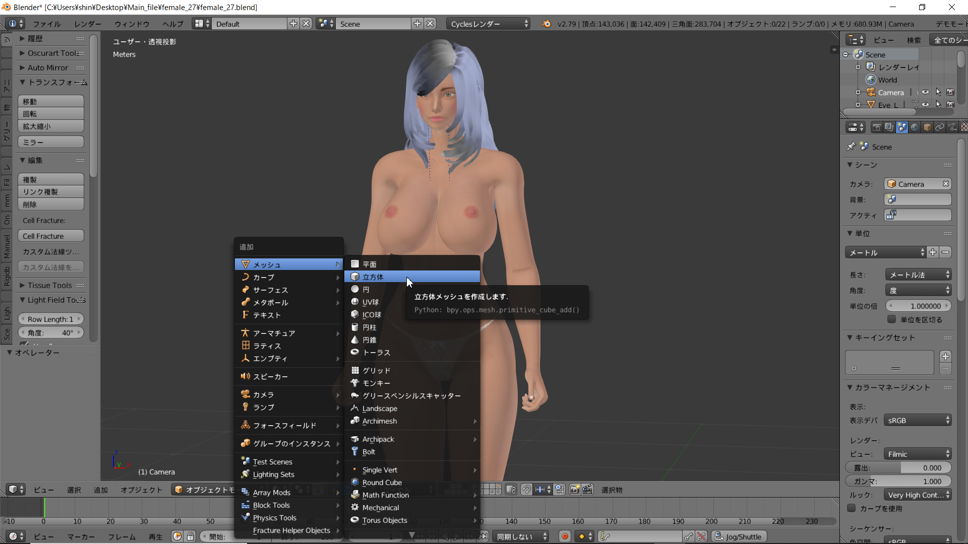Click the Render Layers icon in outliner
This screenshot has height=544, width=968.
click(871, 66)
